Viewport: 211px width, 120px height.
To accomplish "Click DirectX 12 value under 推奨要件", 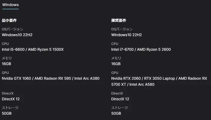I will point(120,99).
